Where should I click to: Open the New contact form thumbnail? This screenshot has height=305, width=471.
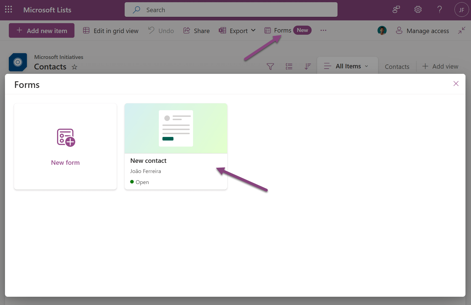[176, 128]
